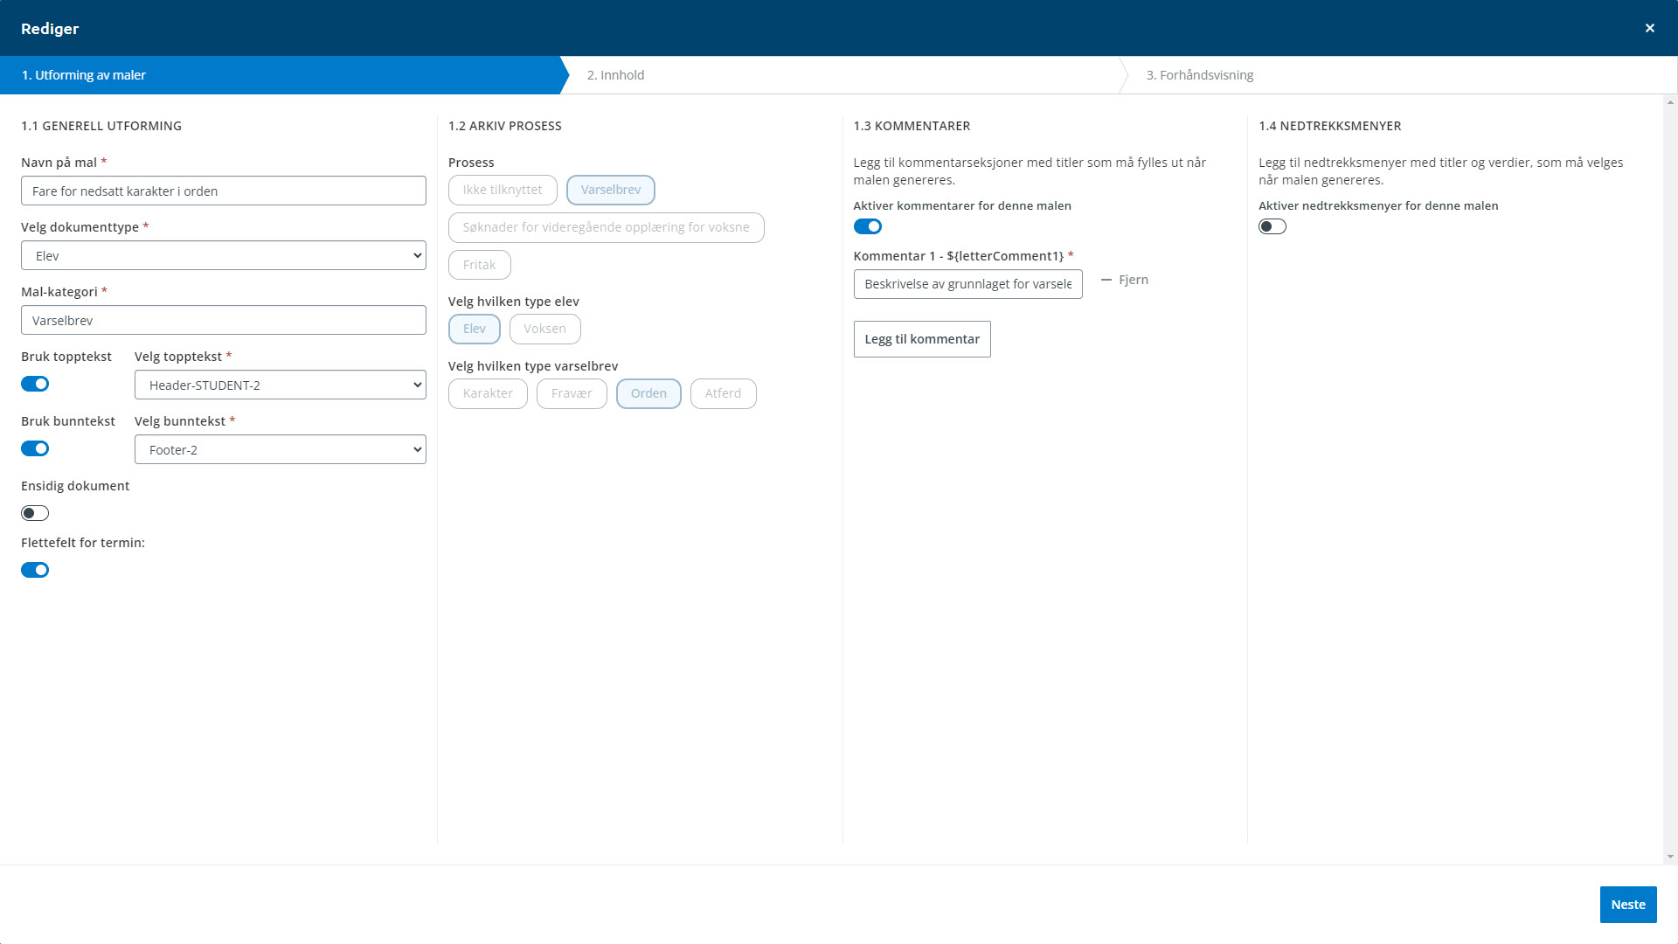Click the Neste button

pos(1627,905)
